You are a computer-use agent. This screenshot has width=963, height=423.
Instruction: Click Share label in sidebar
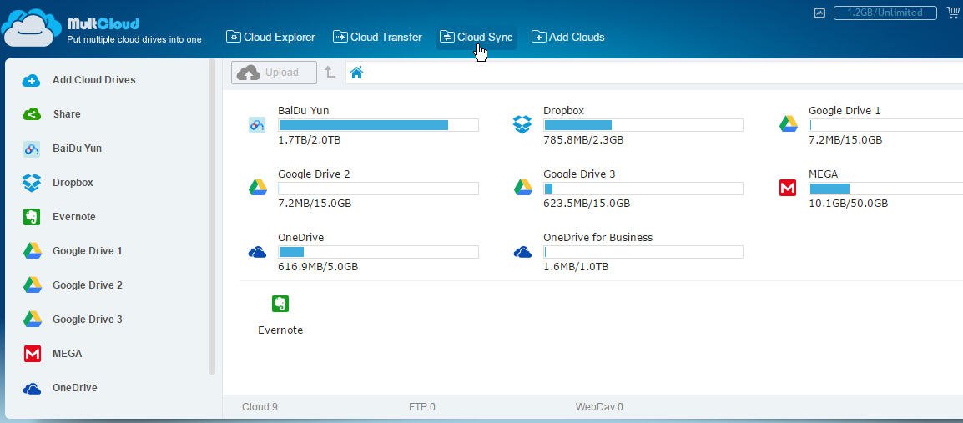click(66, 114)
